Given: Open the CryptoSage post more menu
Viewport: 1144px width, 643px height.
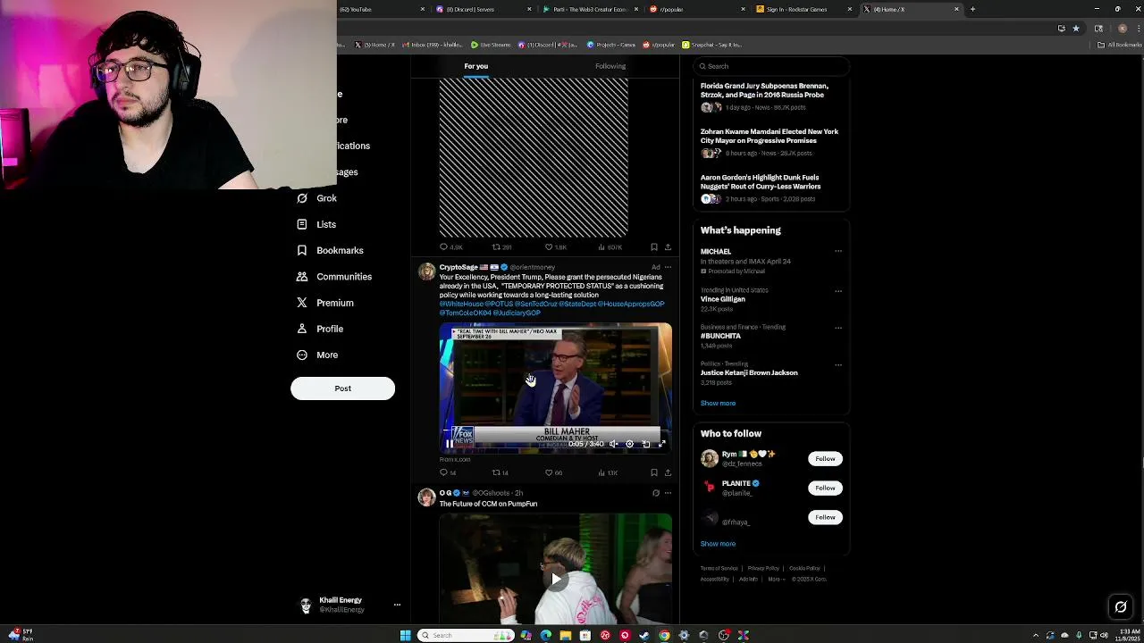Looking at the screenshot, I should tap(668, 267).
